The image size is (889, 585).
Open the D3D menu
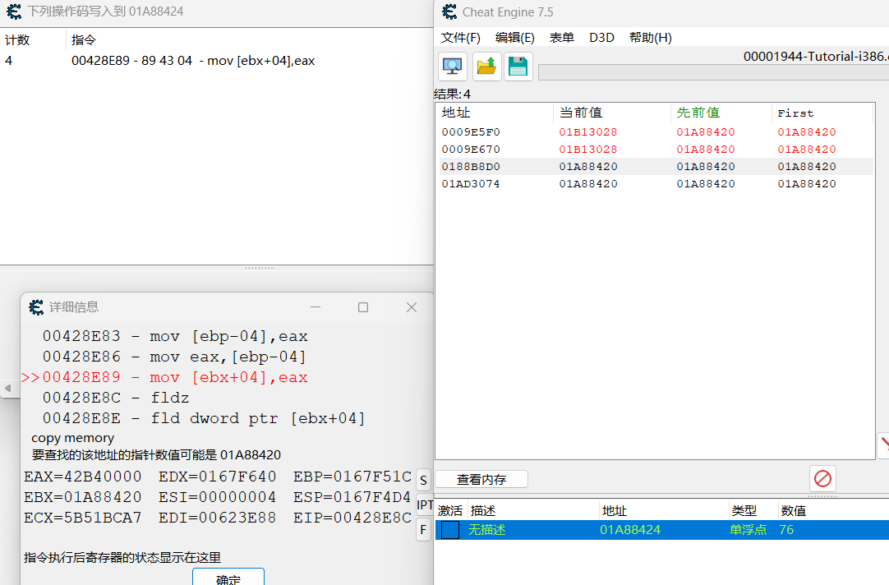pos(601,38)
